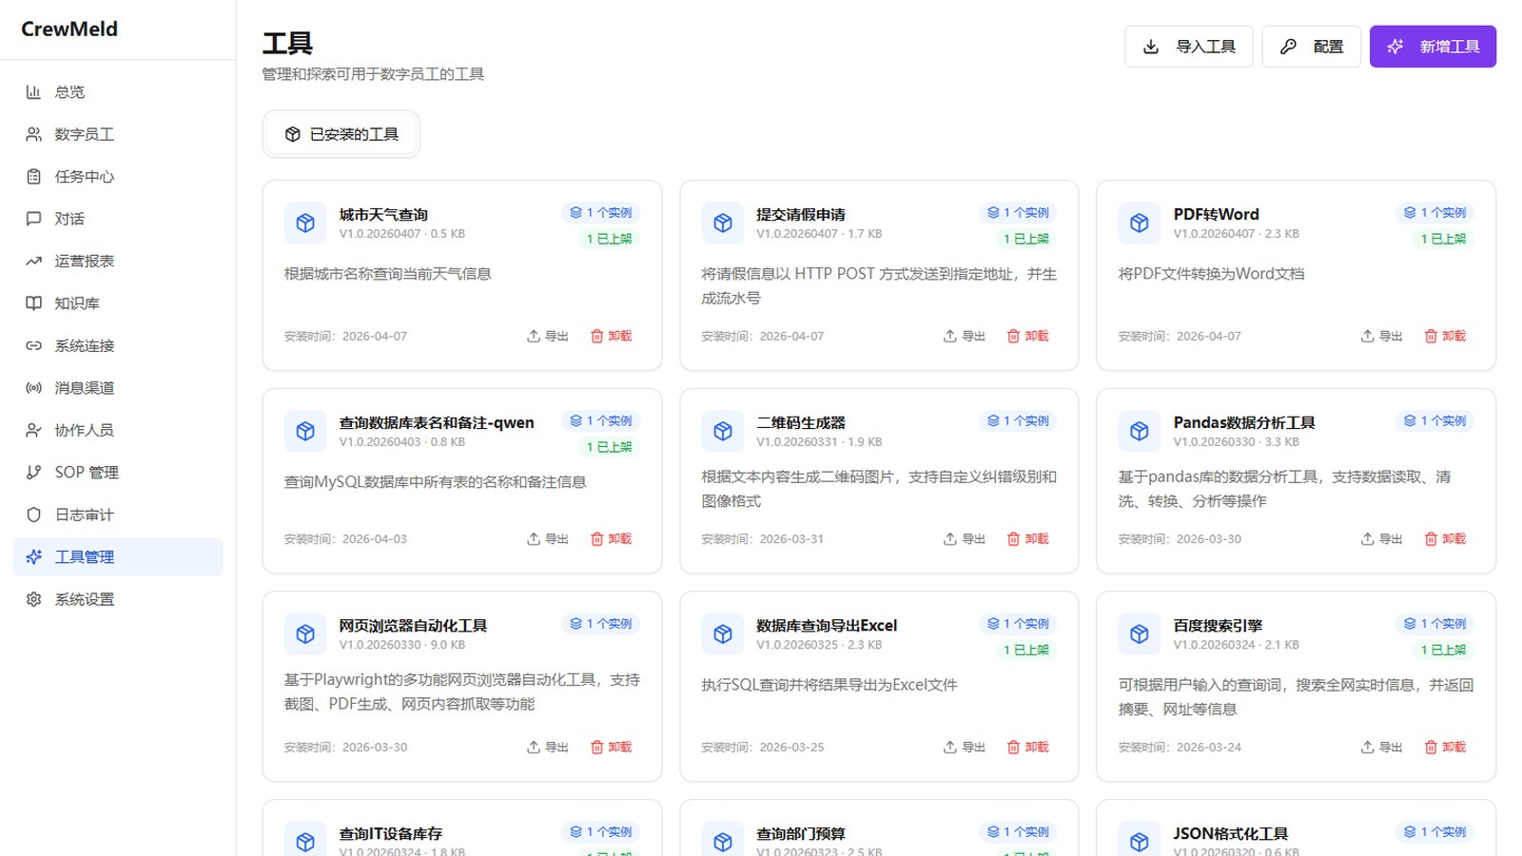Click 1 个实例 badge on 网页浏览器自动化工具
1522x856 pixels.
point(601,624)
